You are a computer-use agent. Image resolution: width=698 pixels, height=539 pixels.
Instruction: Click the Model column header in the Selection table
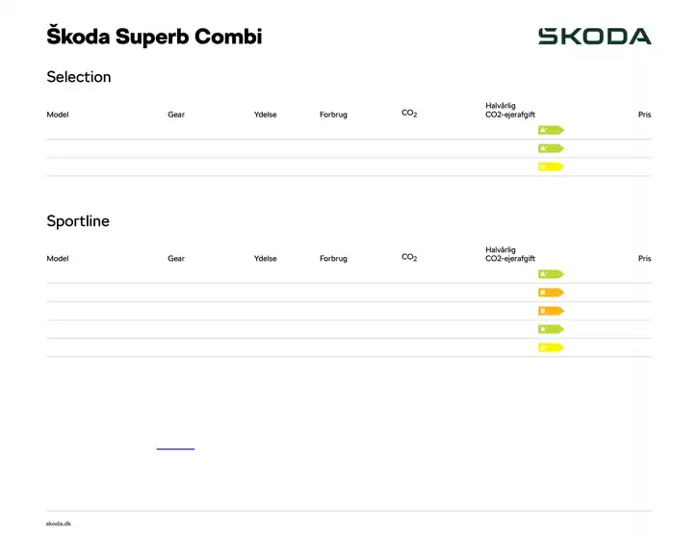[58, 115]
